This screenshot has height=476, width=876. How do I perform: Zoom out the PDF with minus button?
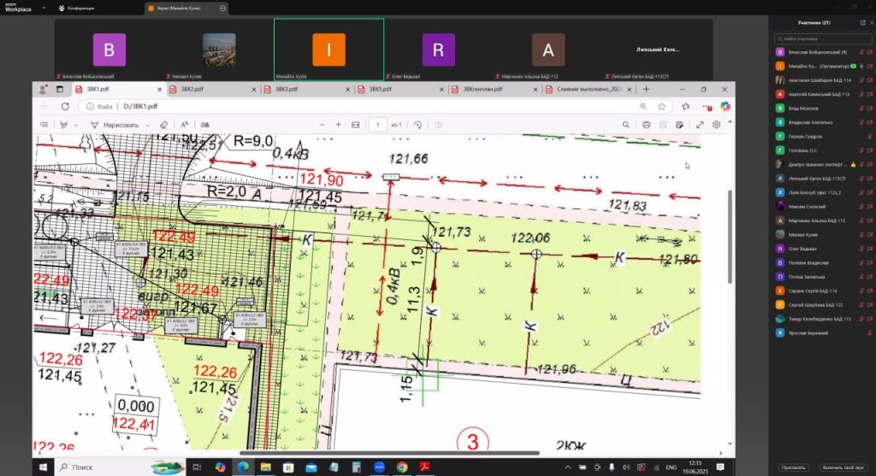[x=322, y=125]
